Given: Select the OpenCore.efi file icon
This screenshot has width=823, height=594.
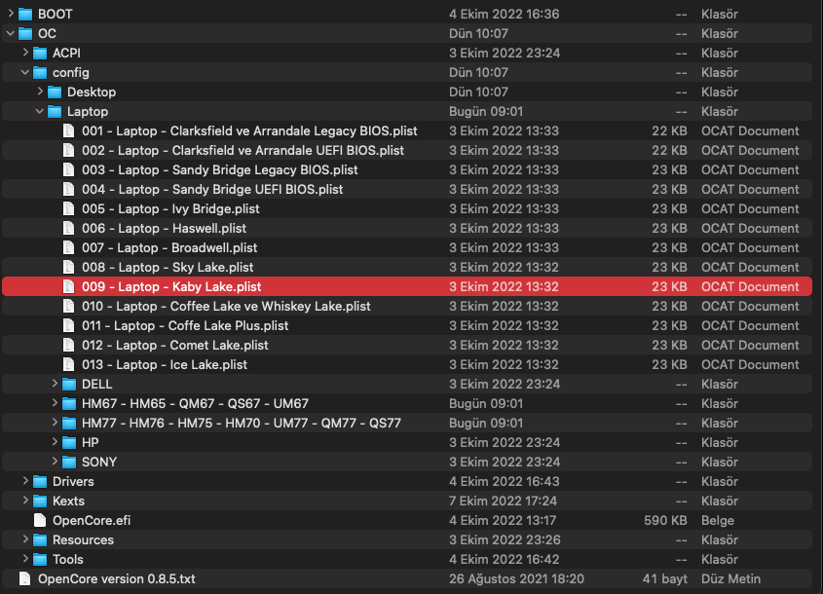Looking at the screenshot, I should pyautogui.click(x=40, y=520).
